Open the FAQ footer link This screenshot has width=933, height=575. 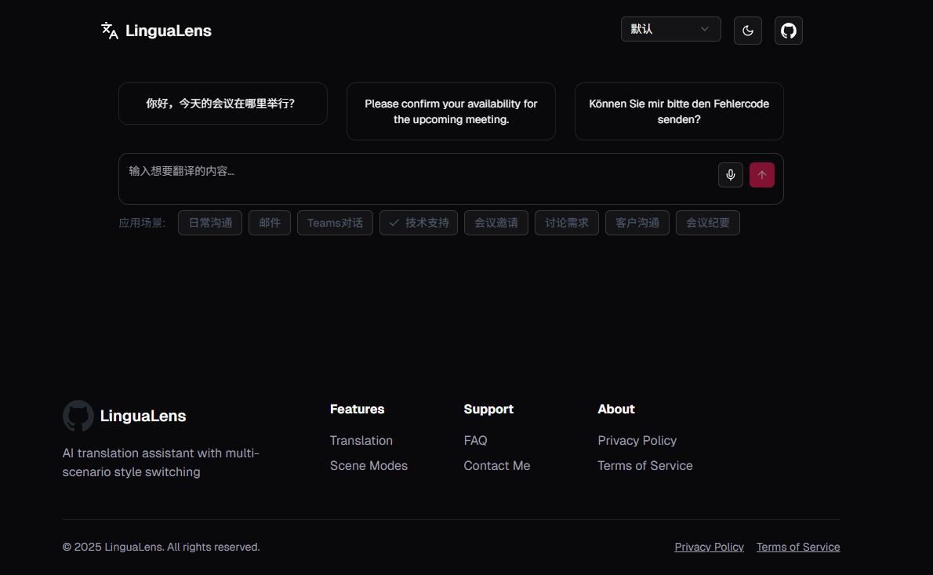tap(475, 441)
